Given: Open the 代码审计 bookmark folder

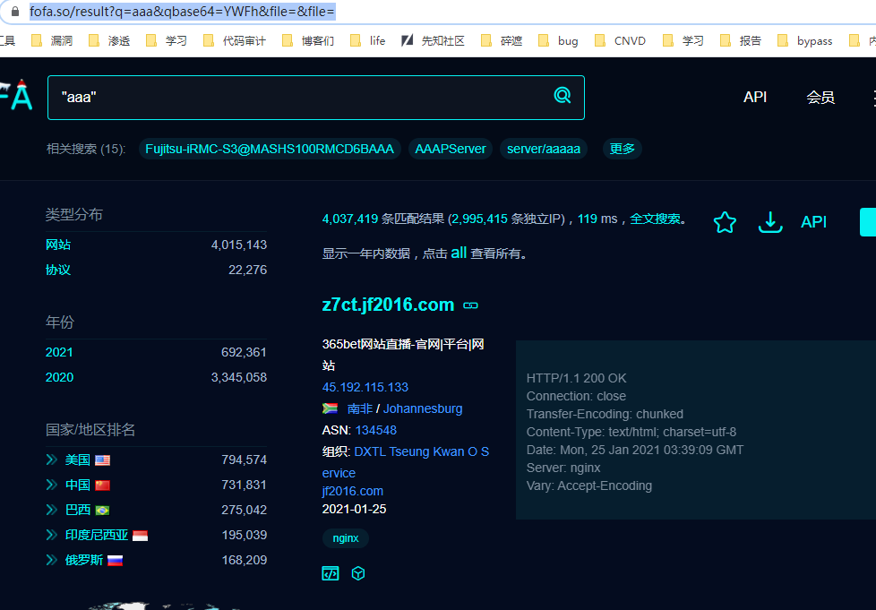Looking at the screenshot, I should point(235,41).
